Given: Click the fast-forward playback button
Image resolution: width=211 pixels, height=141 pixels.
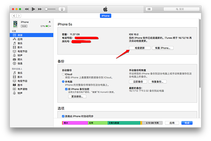Looking at the screenshot, I should 40,9.
